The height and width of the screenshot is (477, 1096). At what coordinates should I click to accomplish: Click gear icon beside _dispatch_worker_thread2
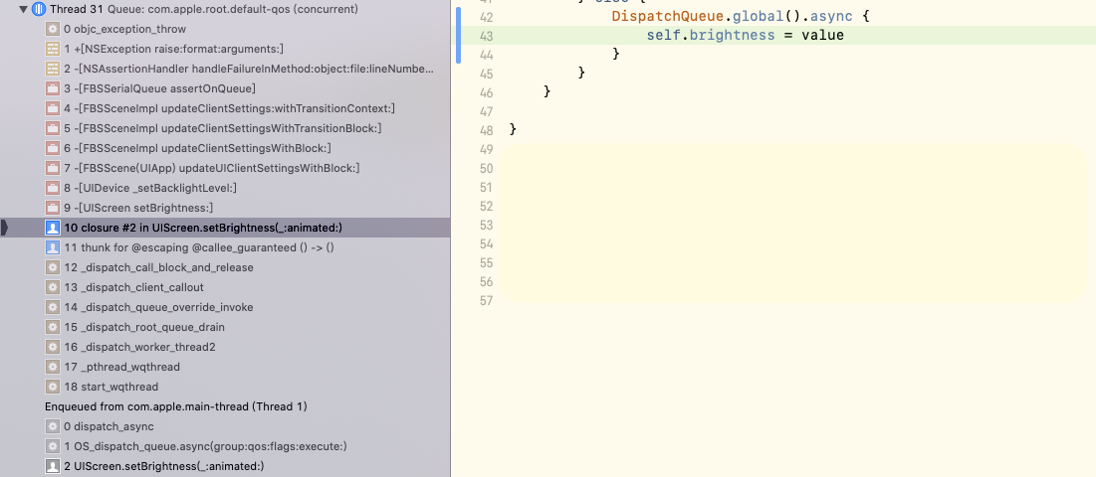[x=53, y=347]
